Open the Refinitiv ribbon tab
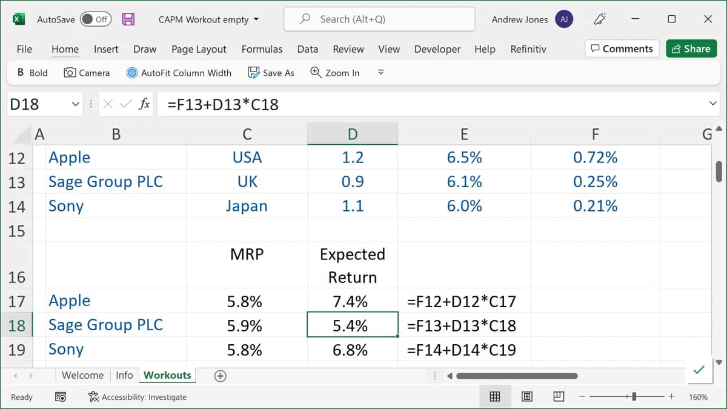Image resolution: width=727 pixels, height=409 pixels. point(528,49)
